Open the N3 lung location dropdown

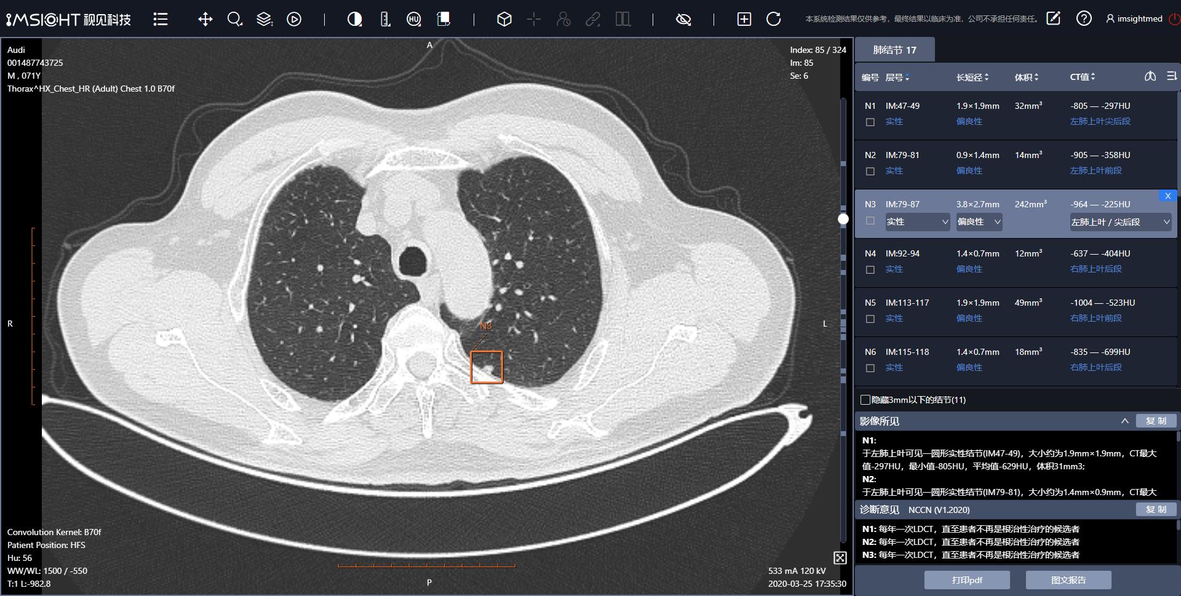[1121, 222]
